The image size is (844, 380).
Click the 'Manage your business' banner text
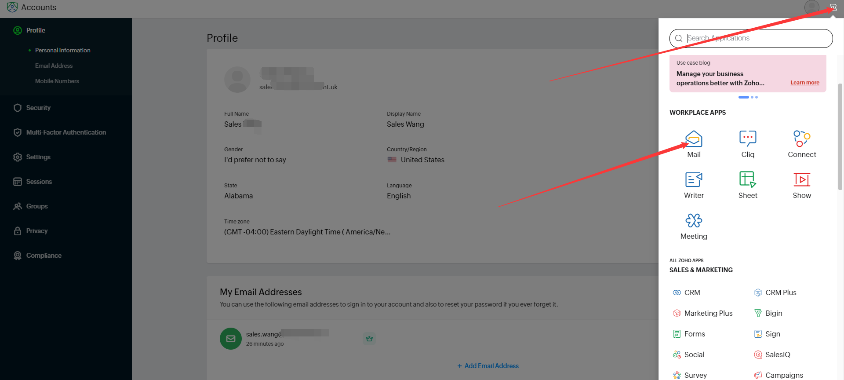(x=720, y=78)
